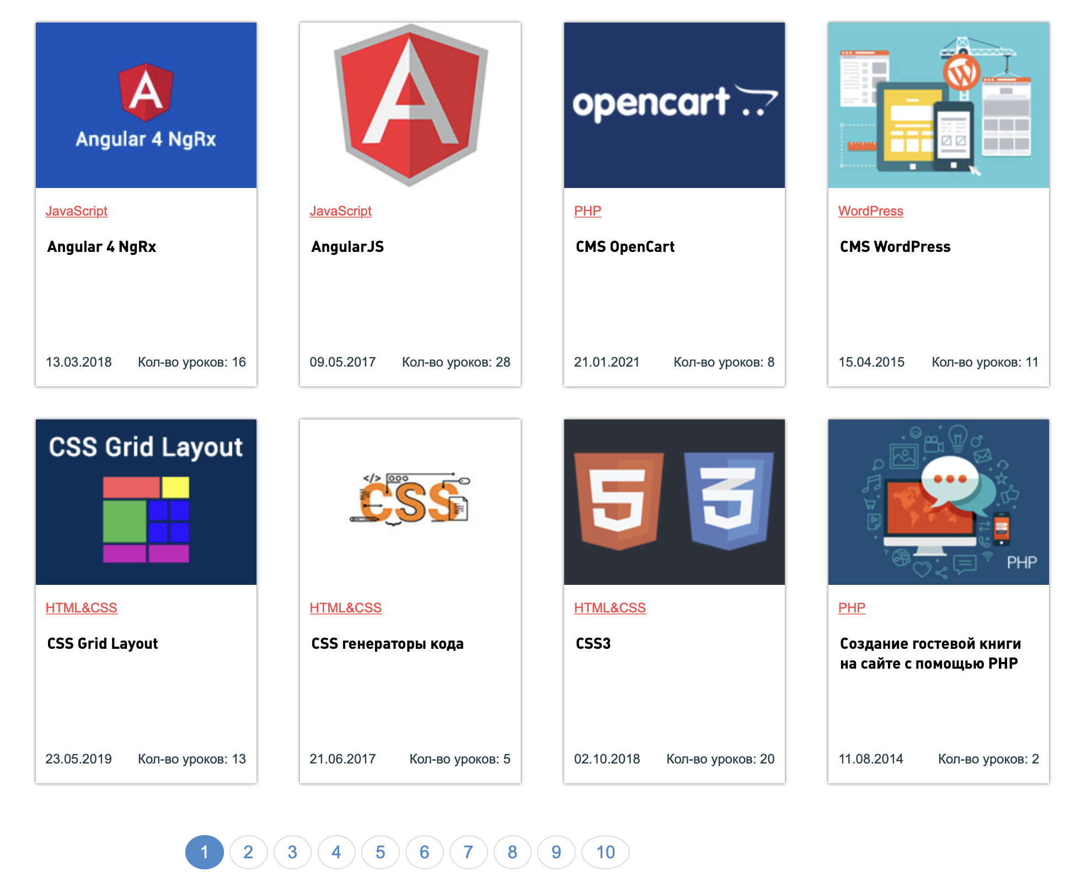The height and width of the screenshot is (882, 1081).
Task: Click the 'CSS3' course title
Action: tap(593, 644)
